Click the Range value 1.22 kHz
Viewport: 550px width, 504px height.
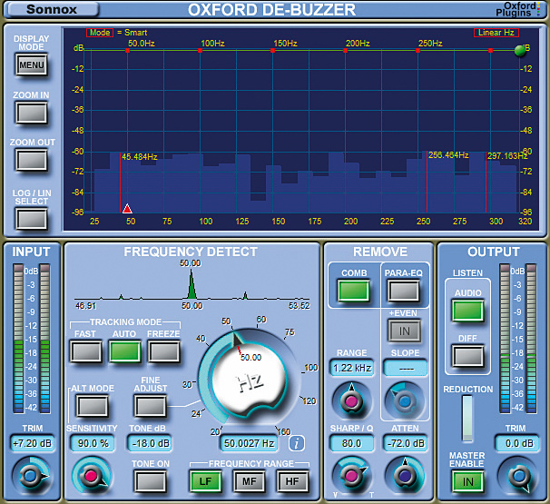pos(352,368)
